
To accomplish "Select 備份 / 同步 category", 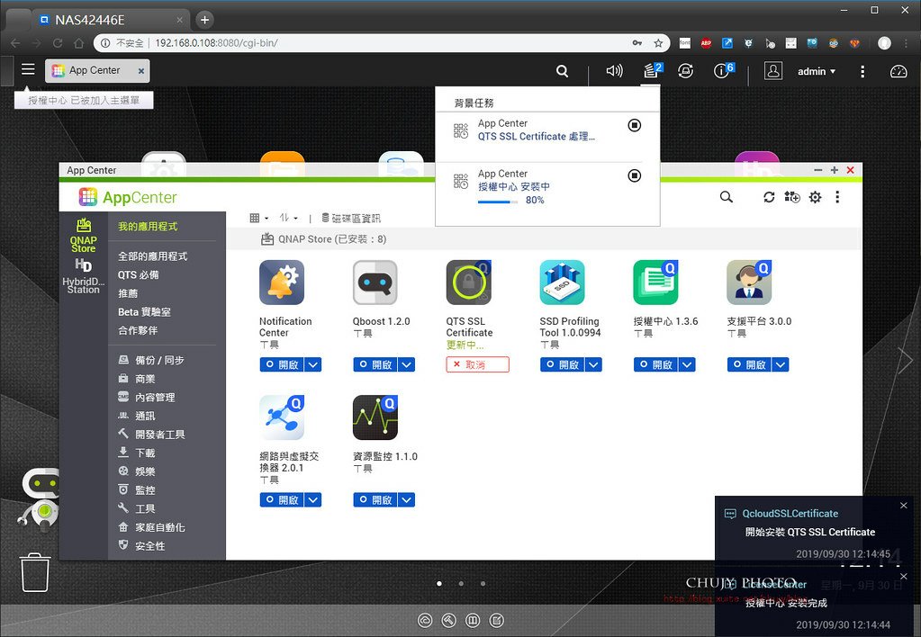I will tap(151, 360).
